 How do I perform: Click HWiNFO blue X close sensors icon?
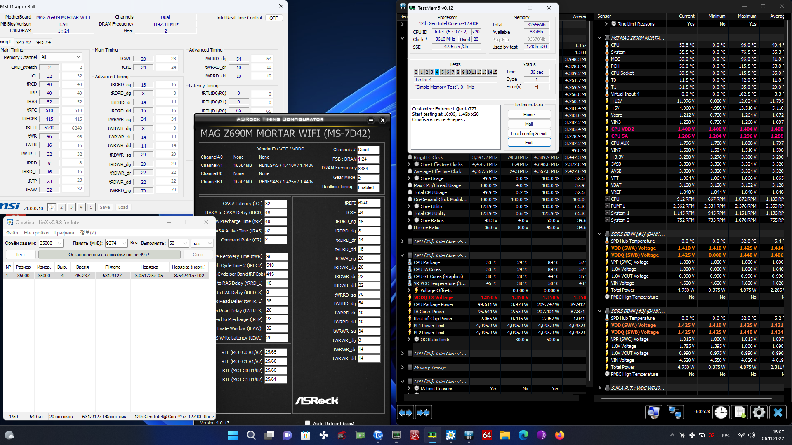778,412
